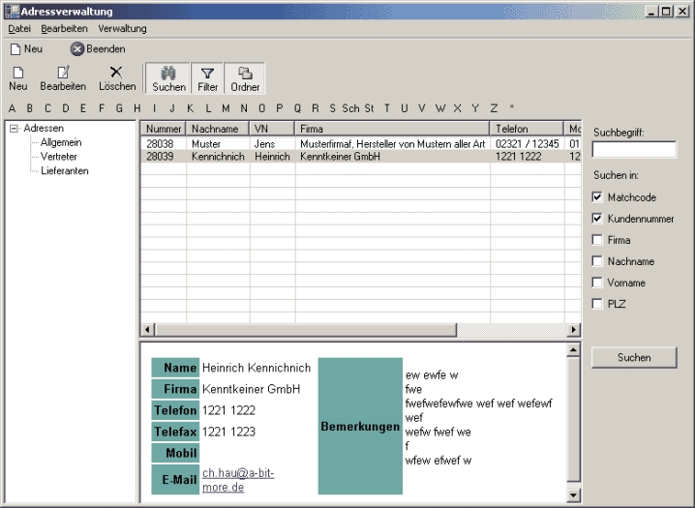Uncheck the Matchcode checkbox
Screen dimensions: 695x508
[x=597, y=197]
